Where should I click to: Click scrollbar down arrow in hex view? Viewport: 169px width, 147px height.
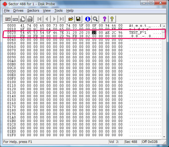[x=164, y=137]
